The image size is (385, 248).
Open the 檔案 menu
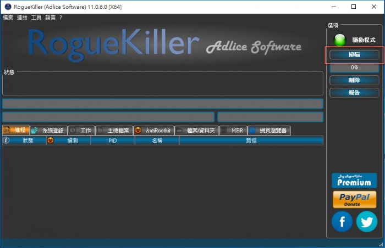[x=8, y=18]
